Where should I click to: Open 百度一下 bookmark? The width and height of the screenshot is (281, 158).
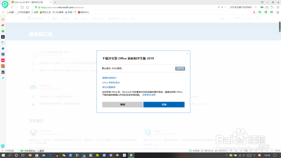[x=71, y=12]
